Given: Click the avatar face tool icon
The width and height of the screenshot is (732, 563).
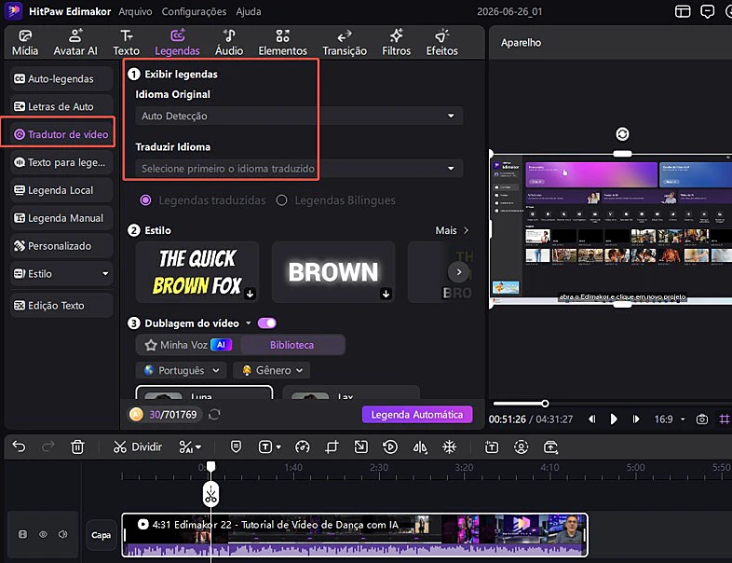Looking at the screenshot, I should tap(521, 447).
